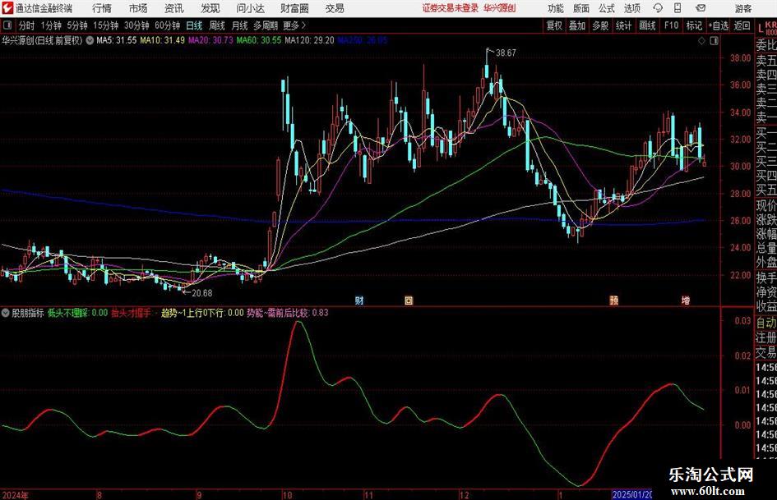Click the MA10: 31.49 indicator label
This screenshot has width=777, height=500.
(x=163, y=40)
